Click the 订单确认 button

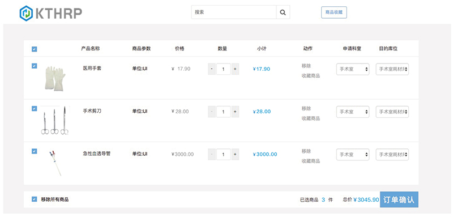(399, 199)
